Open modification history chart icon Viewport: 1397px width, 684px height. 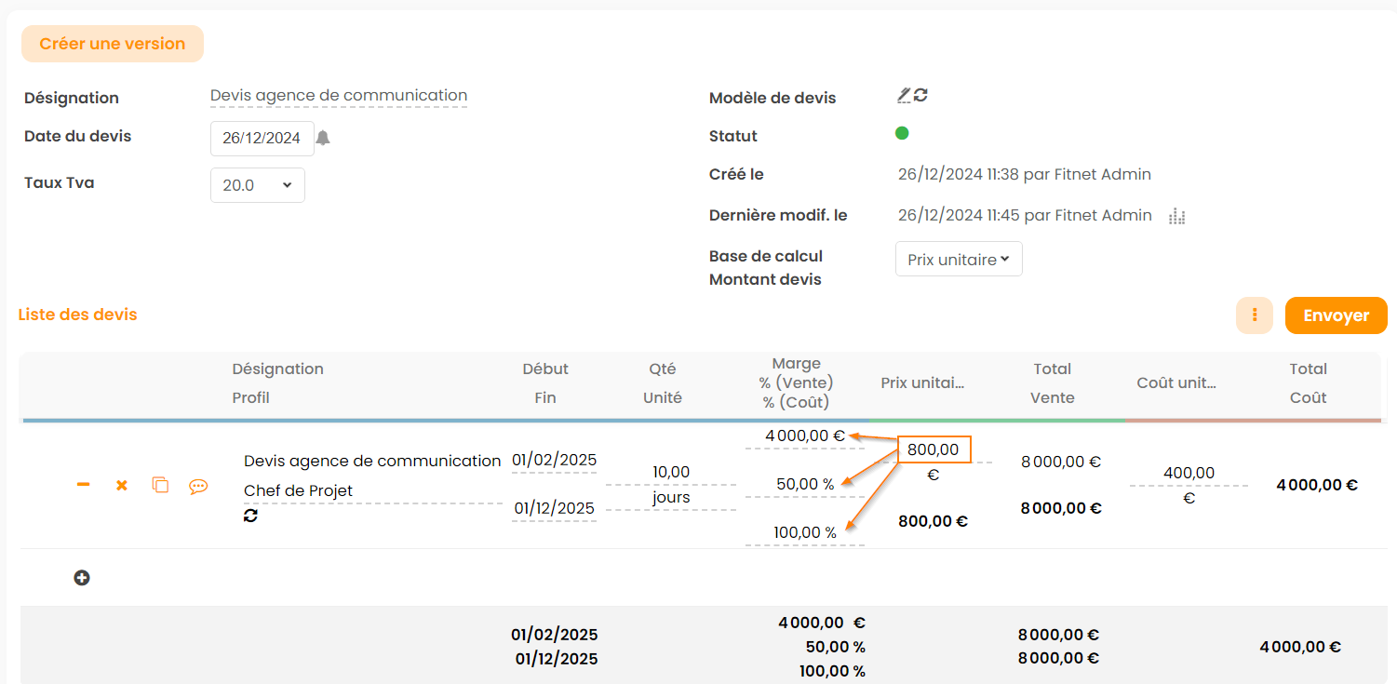point(1176,216)
